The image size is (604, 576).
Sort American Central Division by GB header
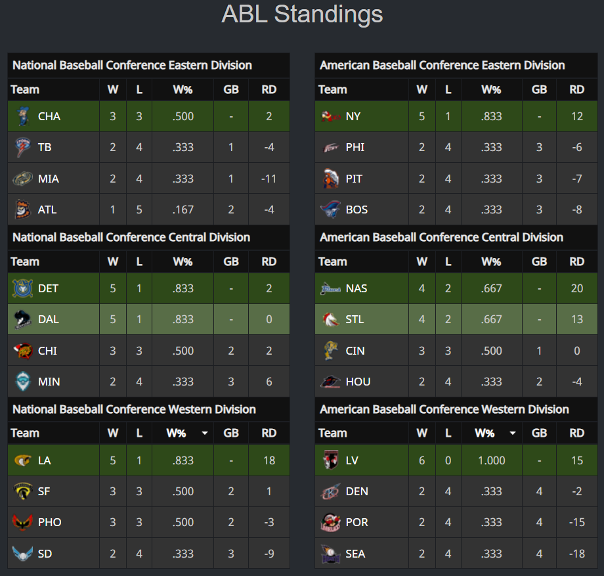(x=539, y=261)
